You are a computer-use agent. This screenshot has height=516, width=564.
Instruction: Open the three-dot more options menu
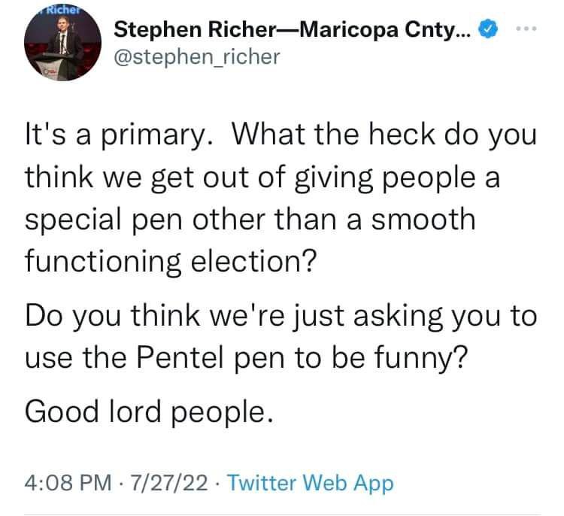coord(526,28)
